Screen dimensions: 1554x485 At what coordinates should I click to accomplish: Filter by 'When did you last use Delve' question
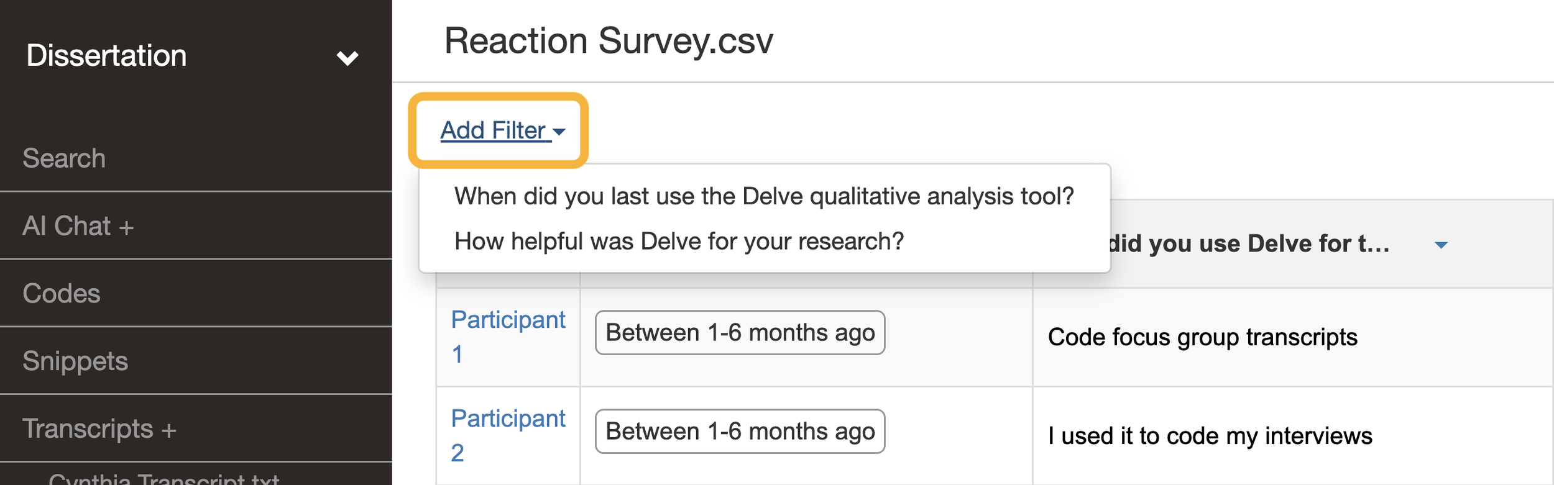pos(764,196)
